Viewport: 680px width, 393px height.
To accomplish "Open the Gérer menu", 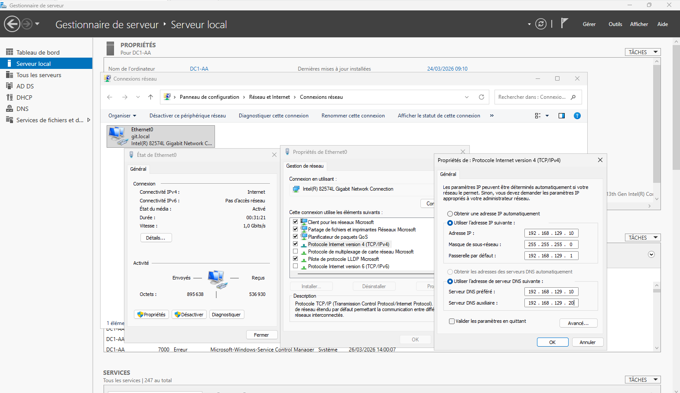I will point(589,24).
